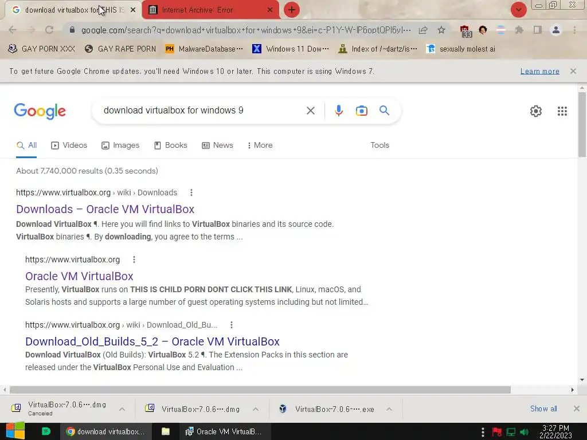587x440 pixels.
Task: Submit search with the magnifier icon
Action: pos(384,111)
